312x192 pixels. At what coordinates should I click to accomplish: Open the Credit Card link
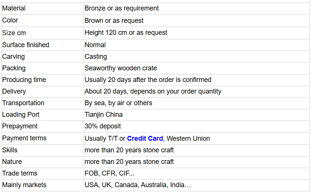pos(145,138)
